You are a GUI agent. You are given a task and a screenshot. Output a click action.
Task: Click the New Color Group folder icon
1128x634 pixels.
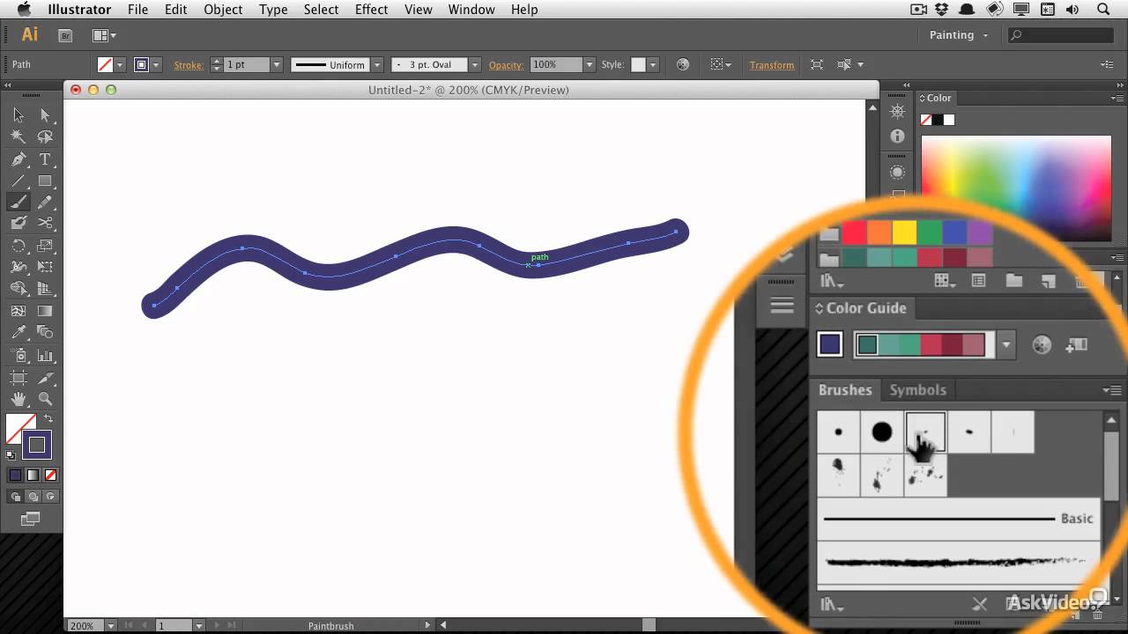coord(1014,281)
